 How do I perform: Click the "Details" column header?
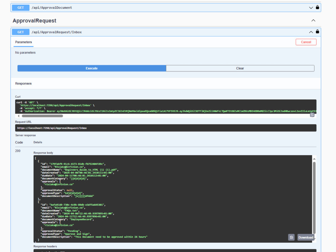pyautogui.click(x=38, y=142)
